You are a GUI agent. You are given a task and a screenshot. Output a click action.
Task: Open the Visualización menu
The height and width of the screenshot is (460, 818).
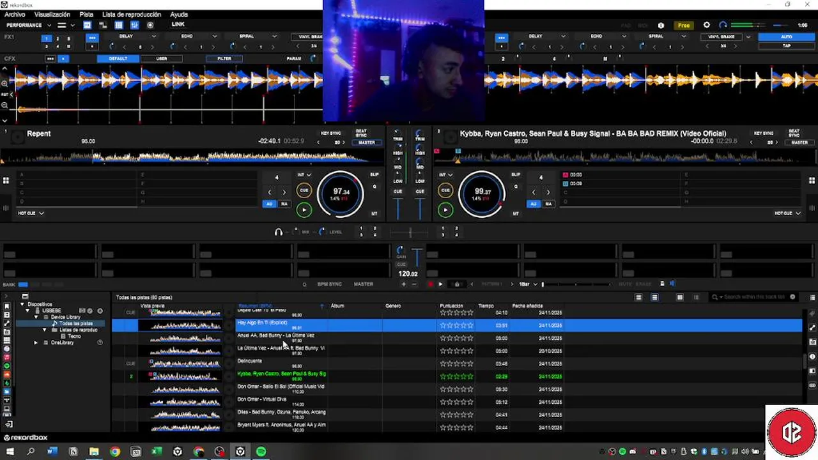(52, 14)
